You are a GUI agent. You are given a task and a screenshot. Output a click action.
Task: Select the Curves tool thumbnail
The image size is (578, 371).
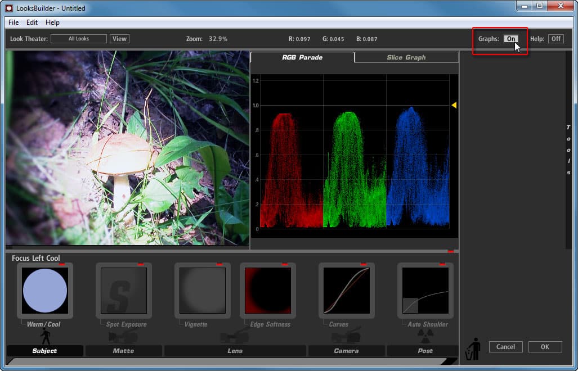point(347,291)
